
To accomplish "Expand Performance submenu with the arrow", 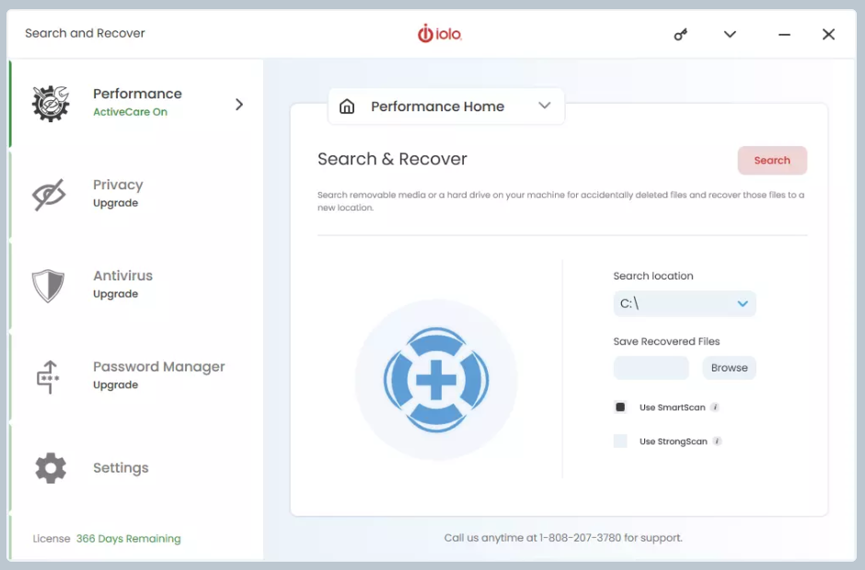I will (239, 104).
